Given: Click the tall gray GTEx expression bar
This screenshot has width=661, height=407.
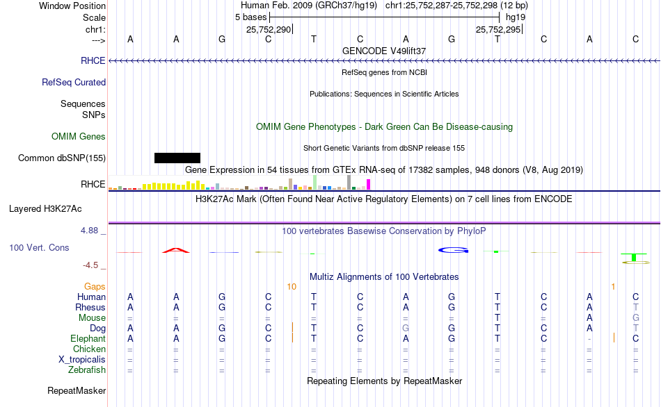Looking at the screenshot, I should click(349, 182).
